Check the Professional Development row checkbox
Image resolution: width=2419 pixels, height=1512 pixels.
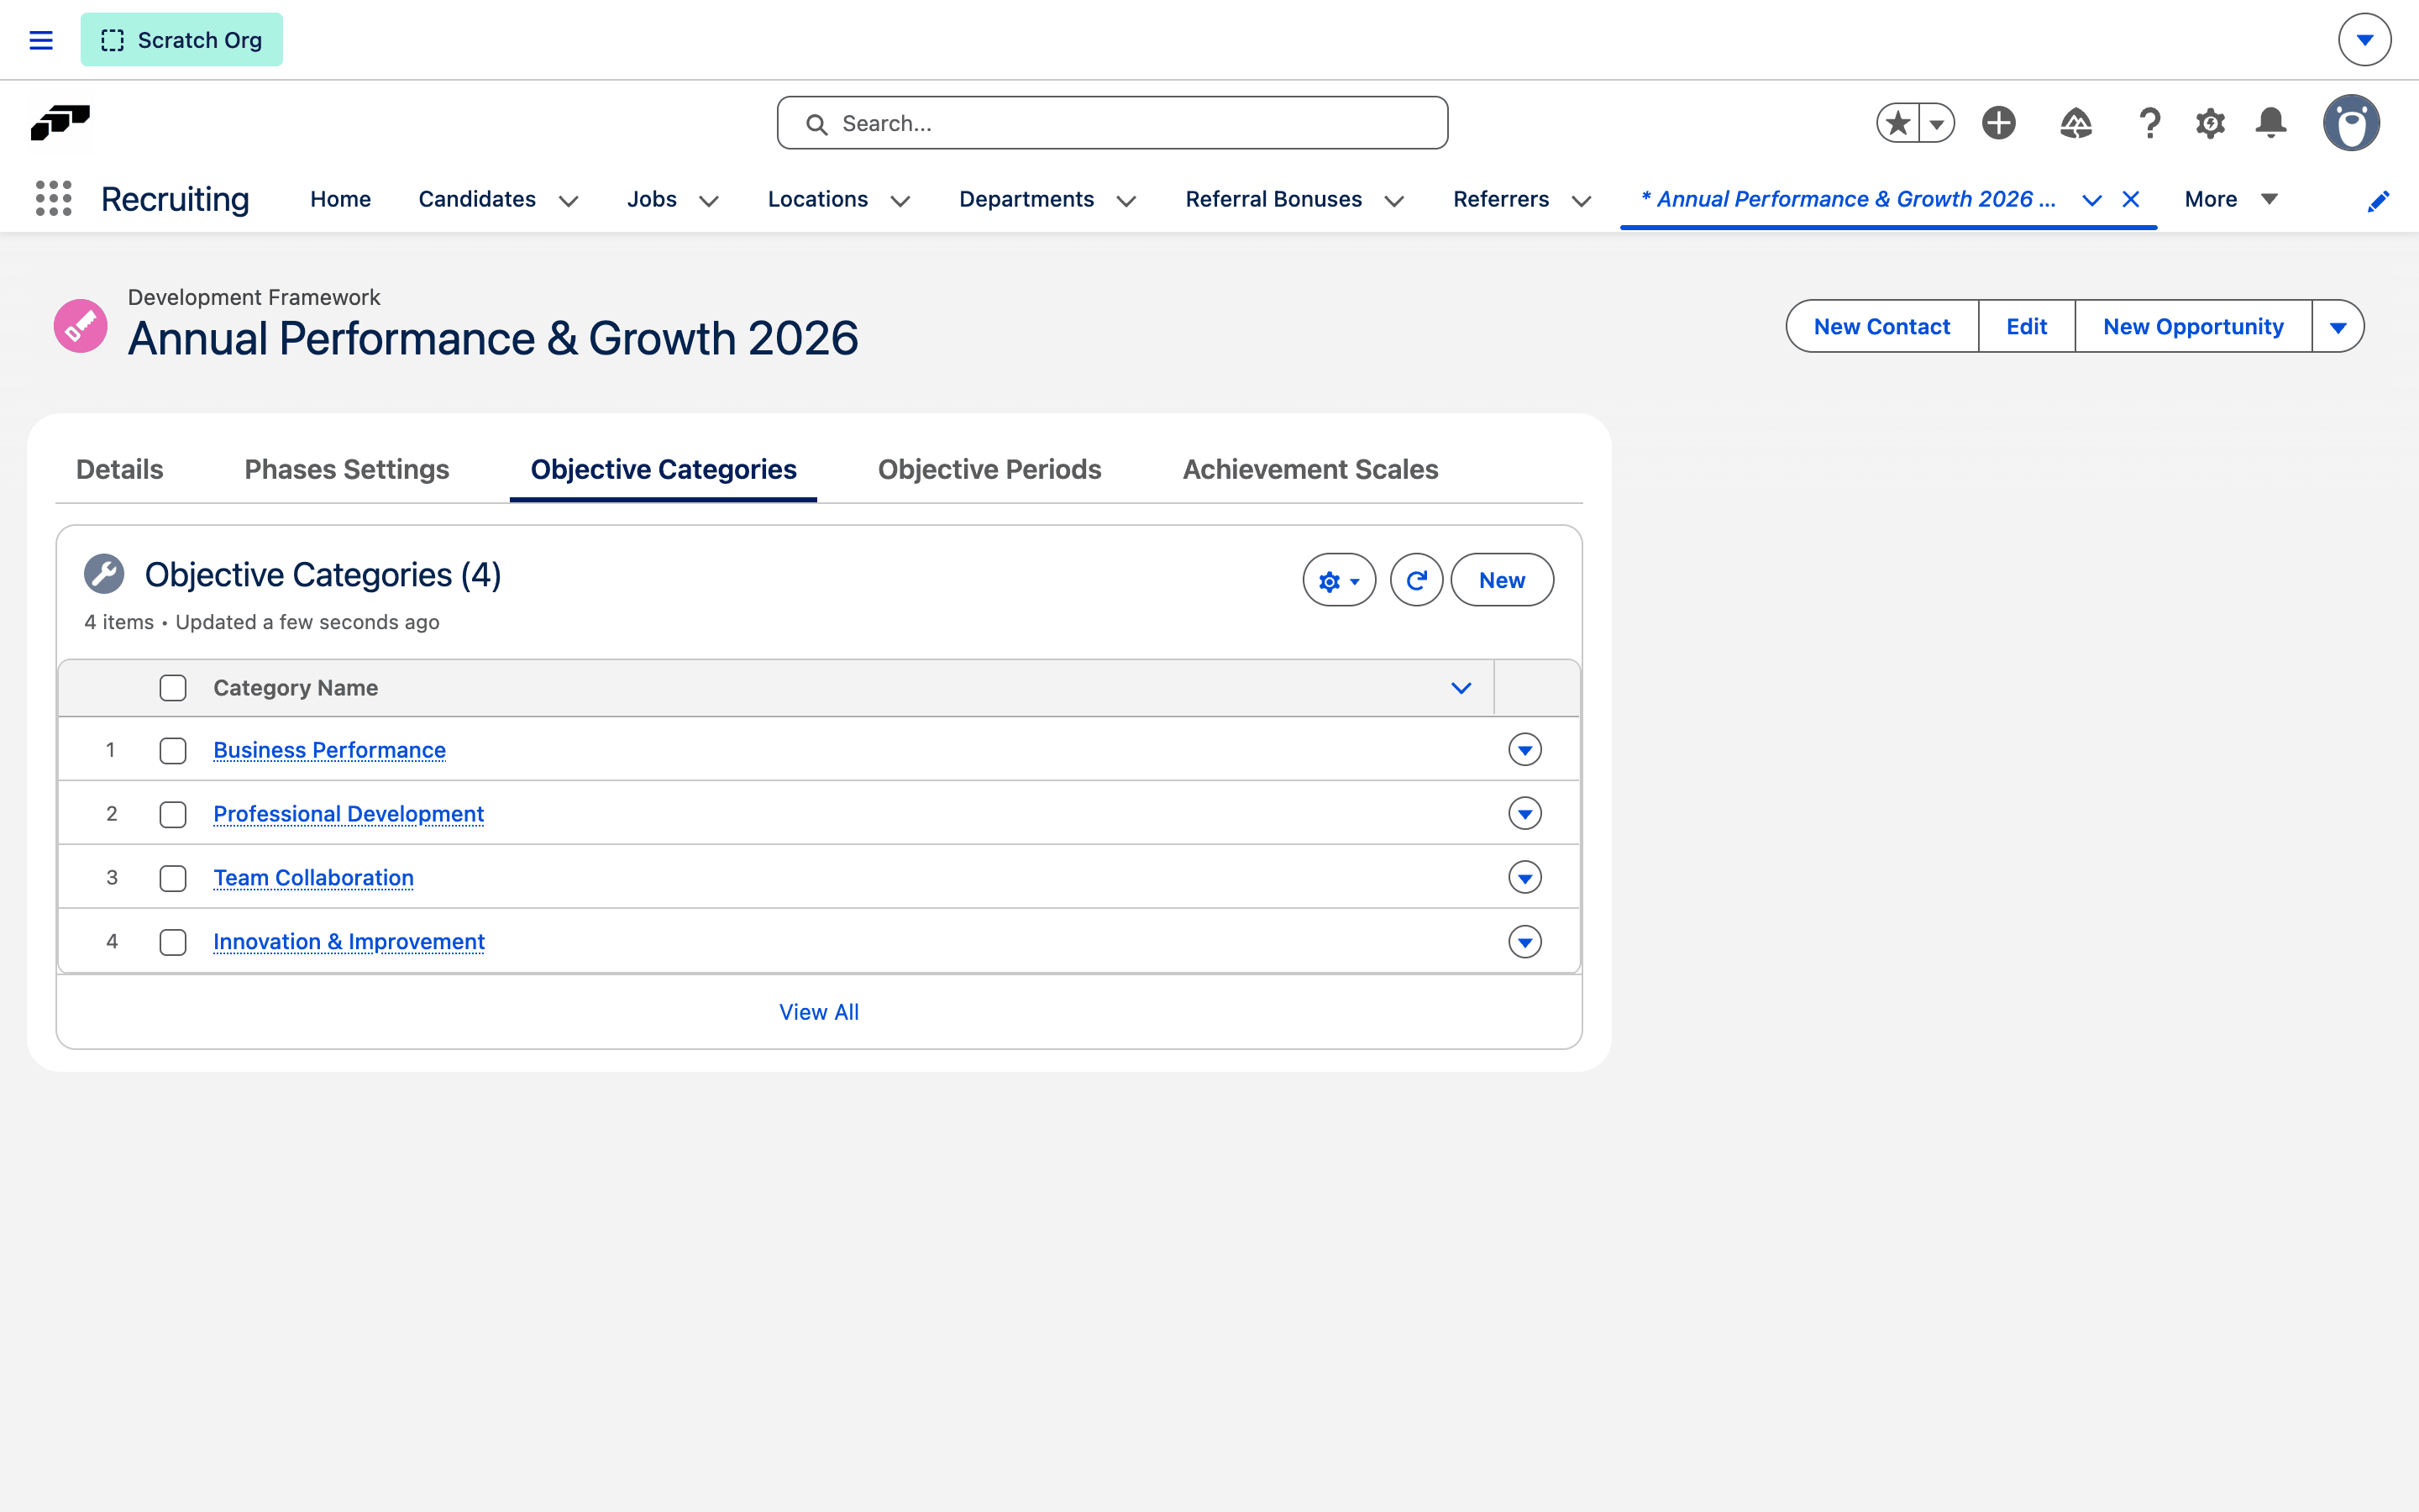coord(173,814)
